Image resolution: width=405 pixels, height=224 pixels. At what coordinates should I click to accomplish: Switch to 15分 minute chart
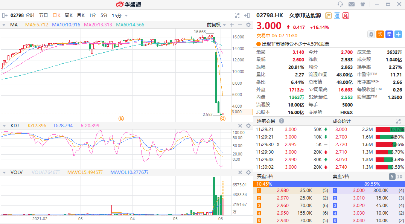click(116, 15)
